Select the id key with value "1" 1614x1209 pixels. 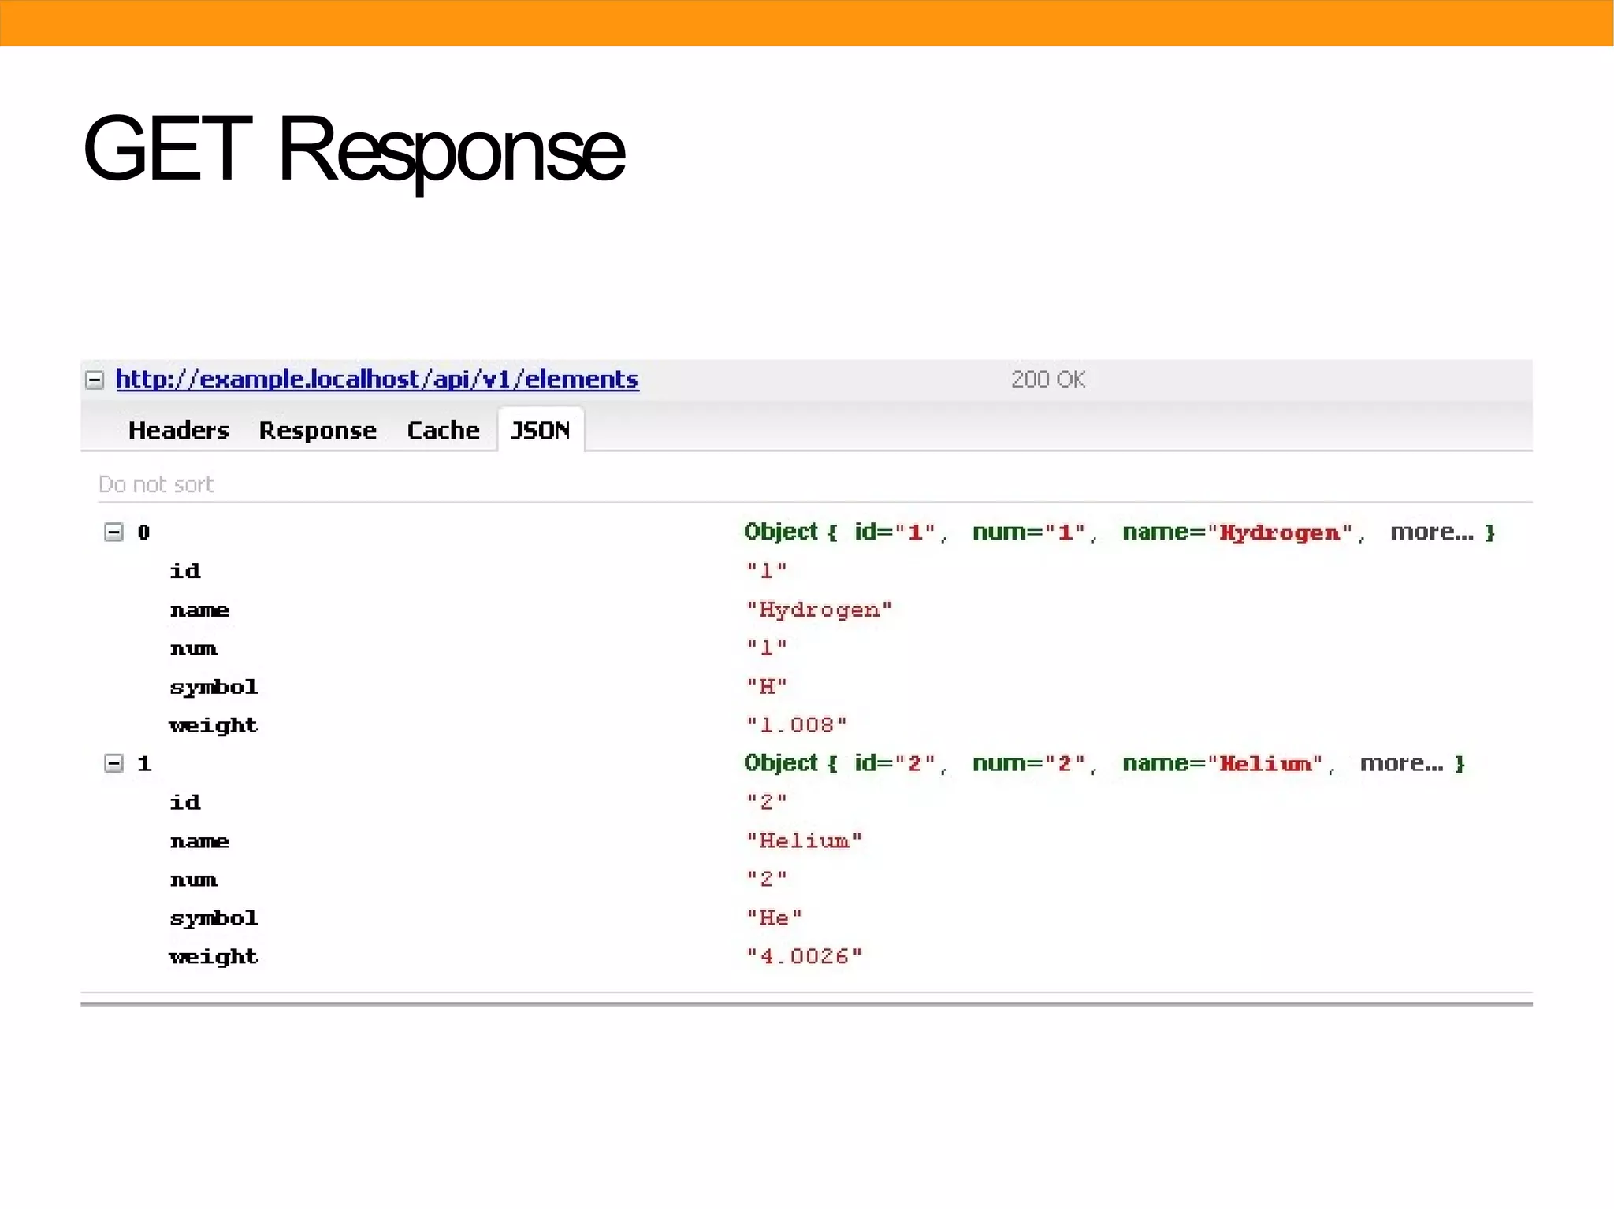click(x=185, y=570)
